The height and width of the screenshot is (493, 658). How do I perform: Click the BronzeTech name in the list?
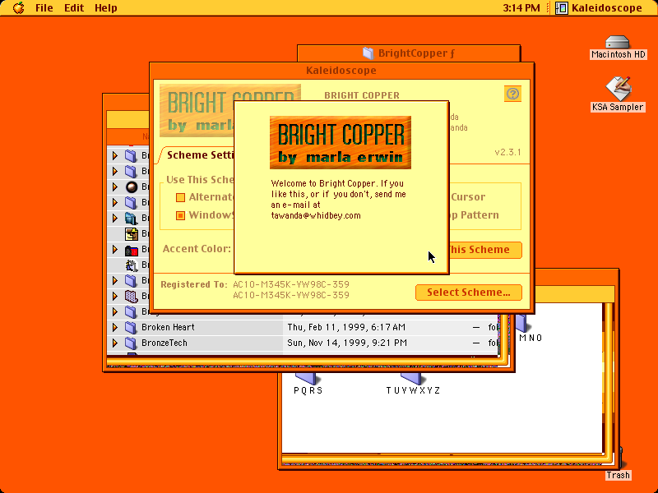(164, 343)
